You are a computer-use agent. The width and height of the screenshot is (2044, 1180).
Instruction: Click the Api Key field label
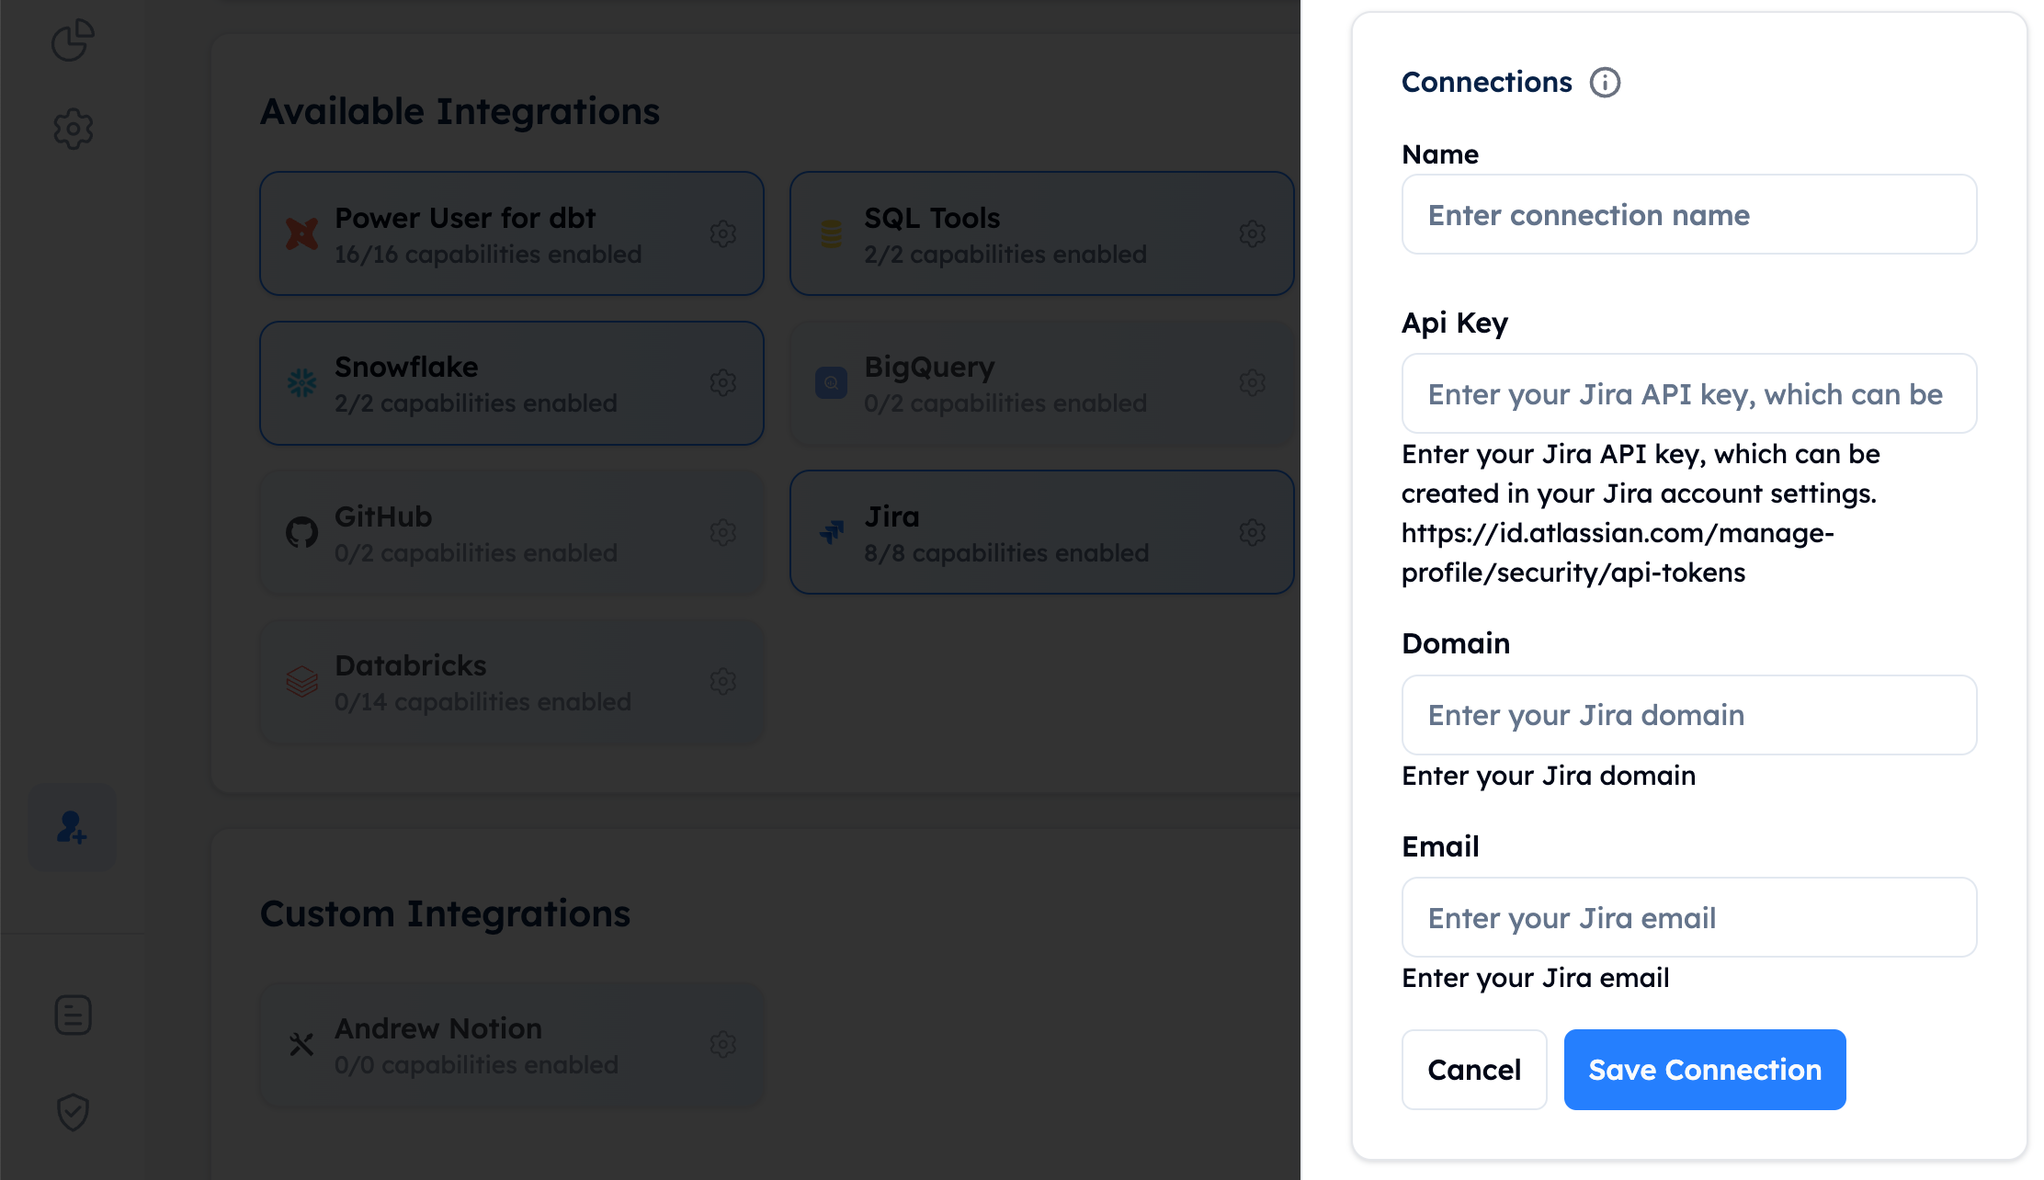(1454, 323)
